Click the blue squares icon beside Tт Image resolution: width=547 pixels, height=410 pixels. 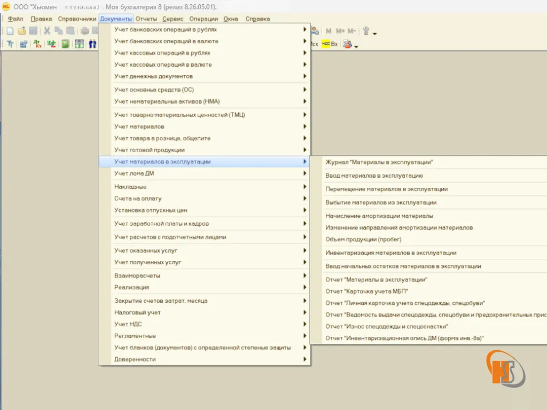[24, 44]
